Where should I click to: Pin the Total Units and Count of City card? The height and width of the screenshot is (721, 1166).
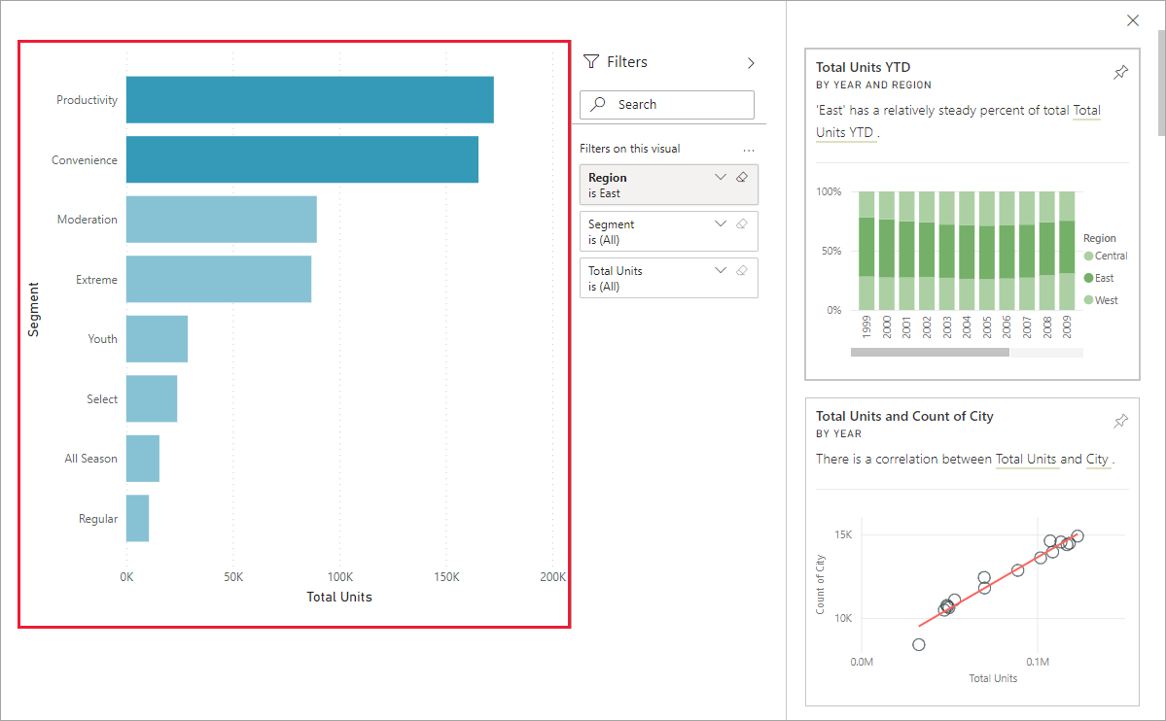(1120, 420)
